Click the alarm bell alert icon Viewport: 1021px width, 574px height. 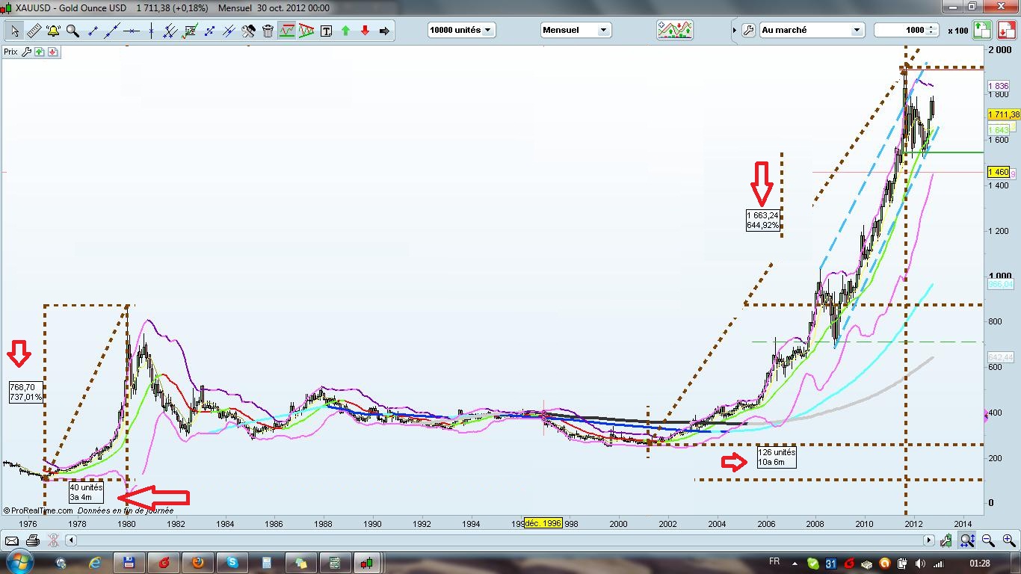click(x=53, y=31)
